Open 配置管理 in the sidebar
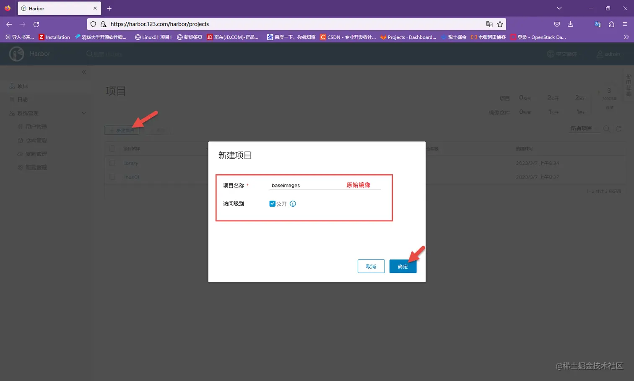The width and height of the screenshot is (634, 381). [37, 167]
